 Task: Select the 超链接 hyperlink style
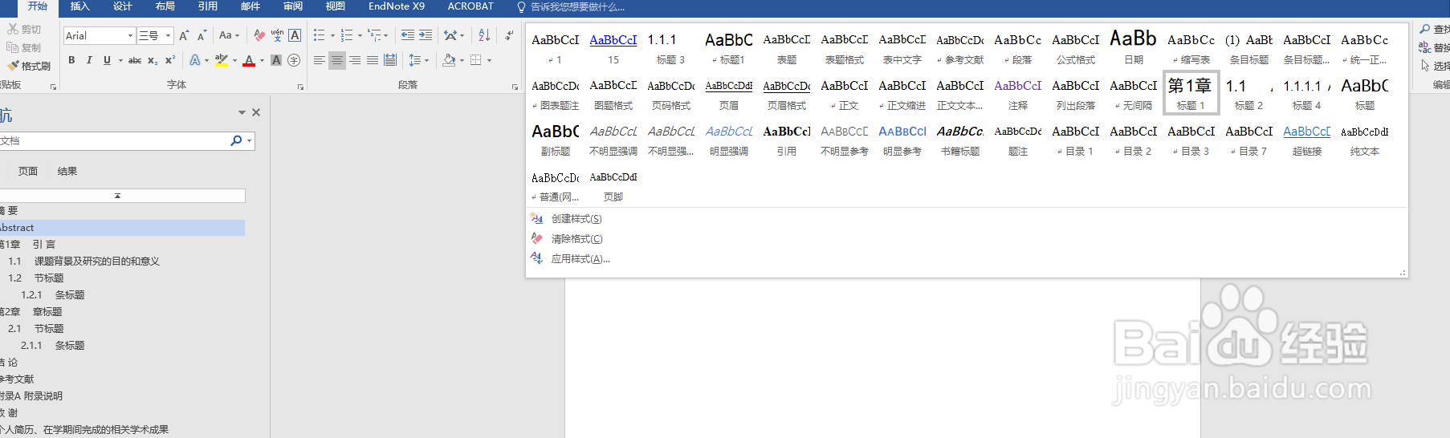point(1306,139)
